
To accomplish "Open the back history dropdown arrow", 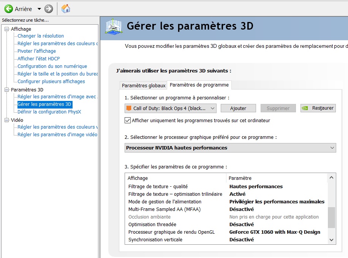I will click(39, 9).
